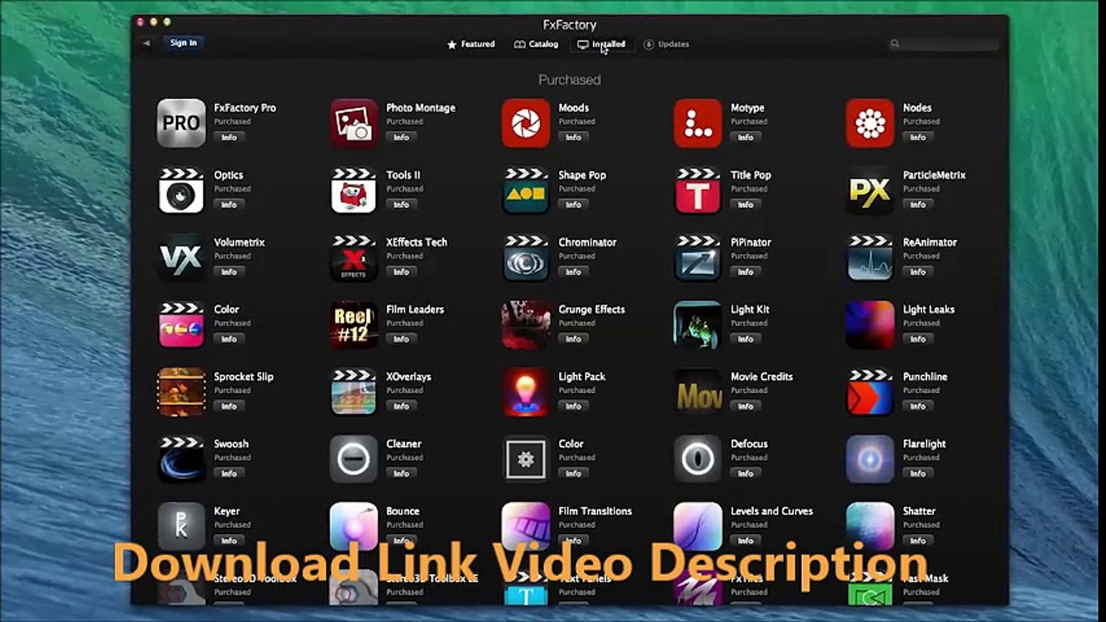Go back with the left arrow button
This screenshot has width=1106, height=622.
click(147, 43)
